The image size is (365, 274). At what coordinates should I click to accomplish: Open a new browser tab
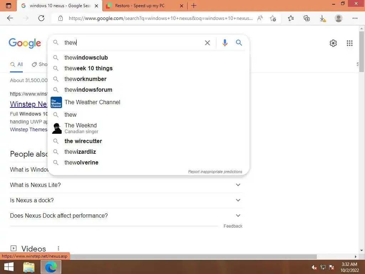click(194, 6)
